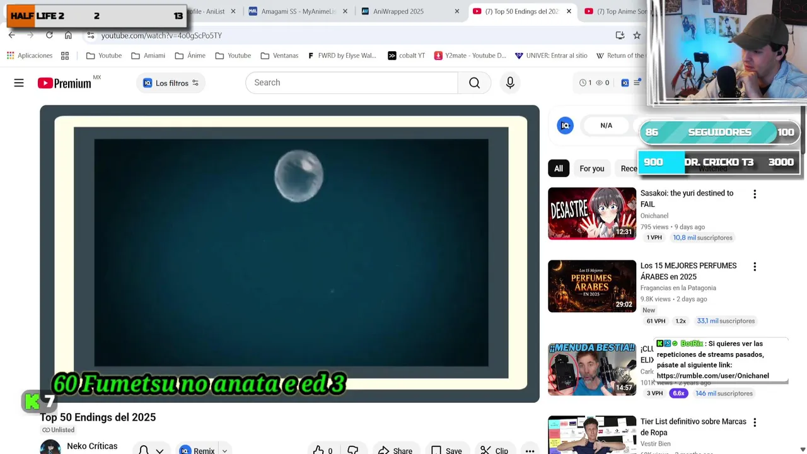Select the For you filter chip
Viewport: 807px width, 454px height.
click(592, 168)
